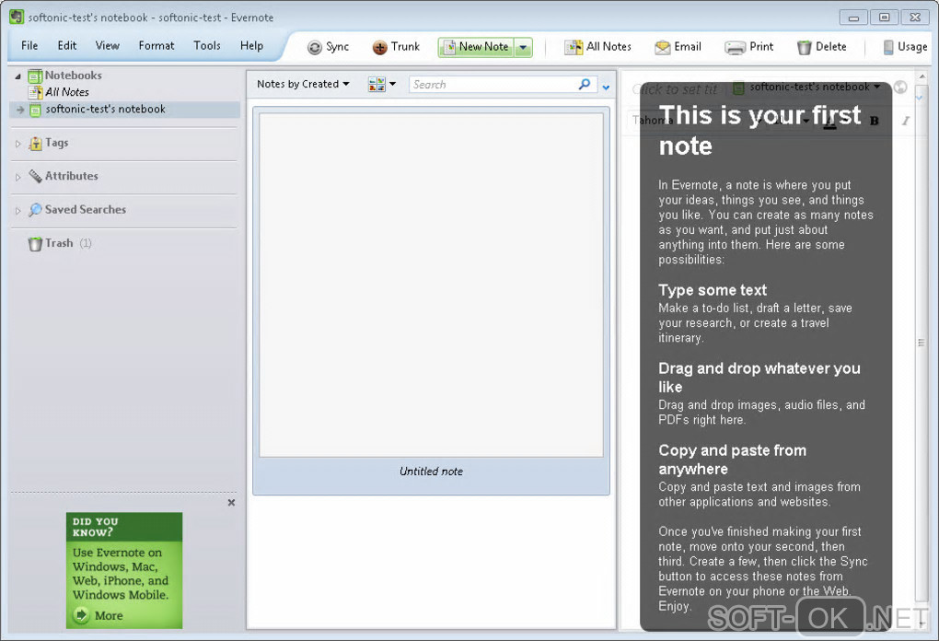The width and height of the screenshot is (939, 641).
Task: Delete the selected note
Action: [x=821, y=47]
